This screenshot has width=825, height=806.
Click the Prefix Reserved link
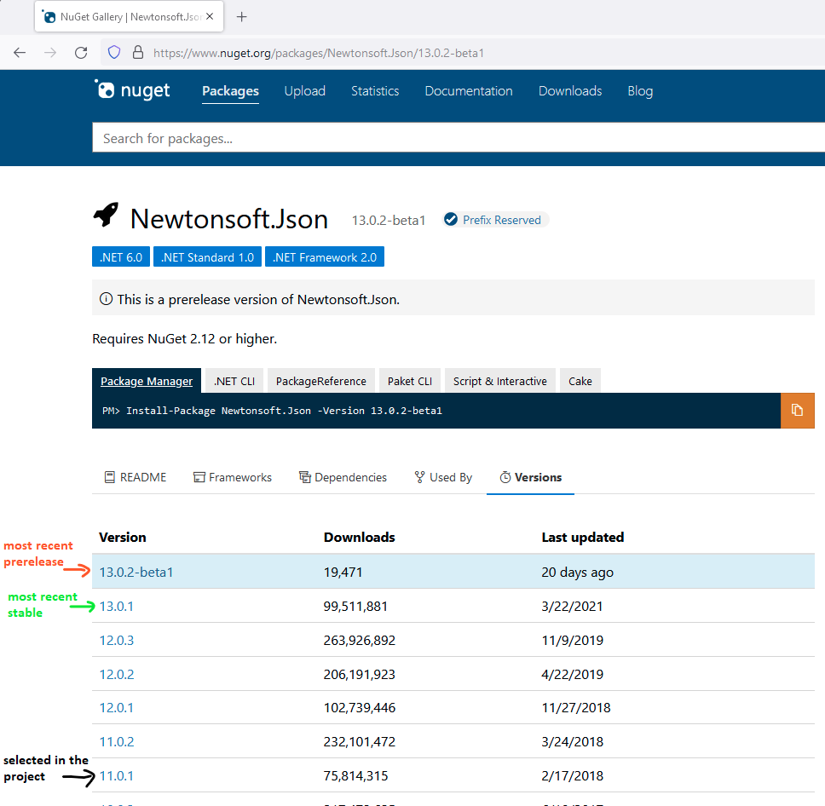pyautogui.click(x=501, y=220)
